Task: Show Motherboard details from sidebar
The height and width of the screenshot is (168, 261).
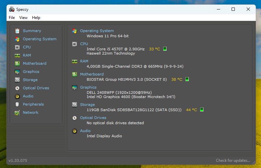Action: click(35, 63)
